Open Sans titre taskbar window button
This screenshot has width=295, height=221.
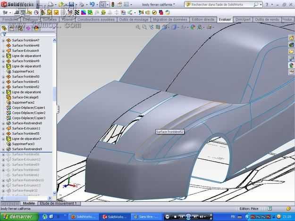[146, 217]
